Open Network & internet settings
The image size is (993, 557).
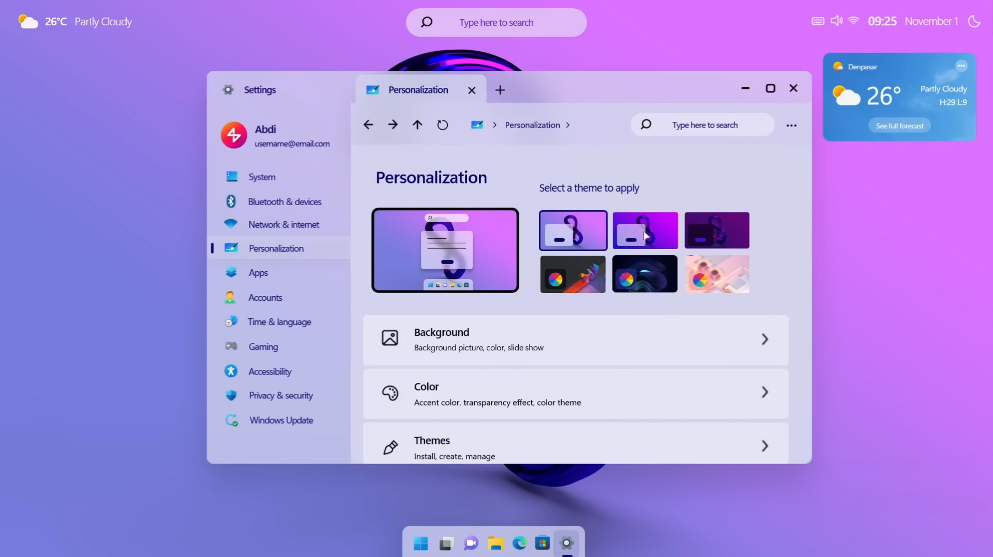[283, 225]
